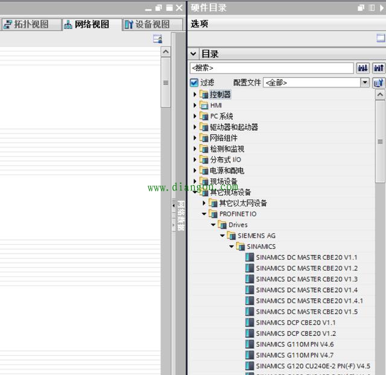The width and height of the screenshot is (386, 375).
Task: Open the 配置文件 dropdown list
Action: (x=365, y=83)
